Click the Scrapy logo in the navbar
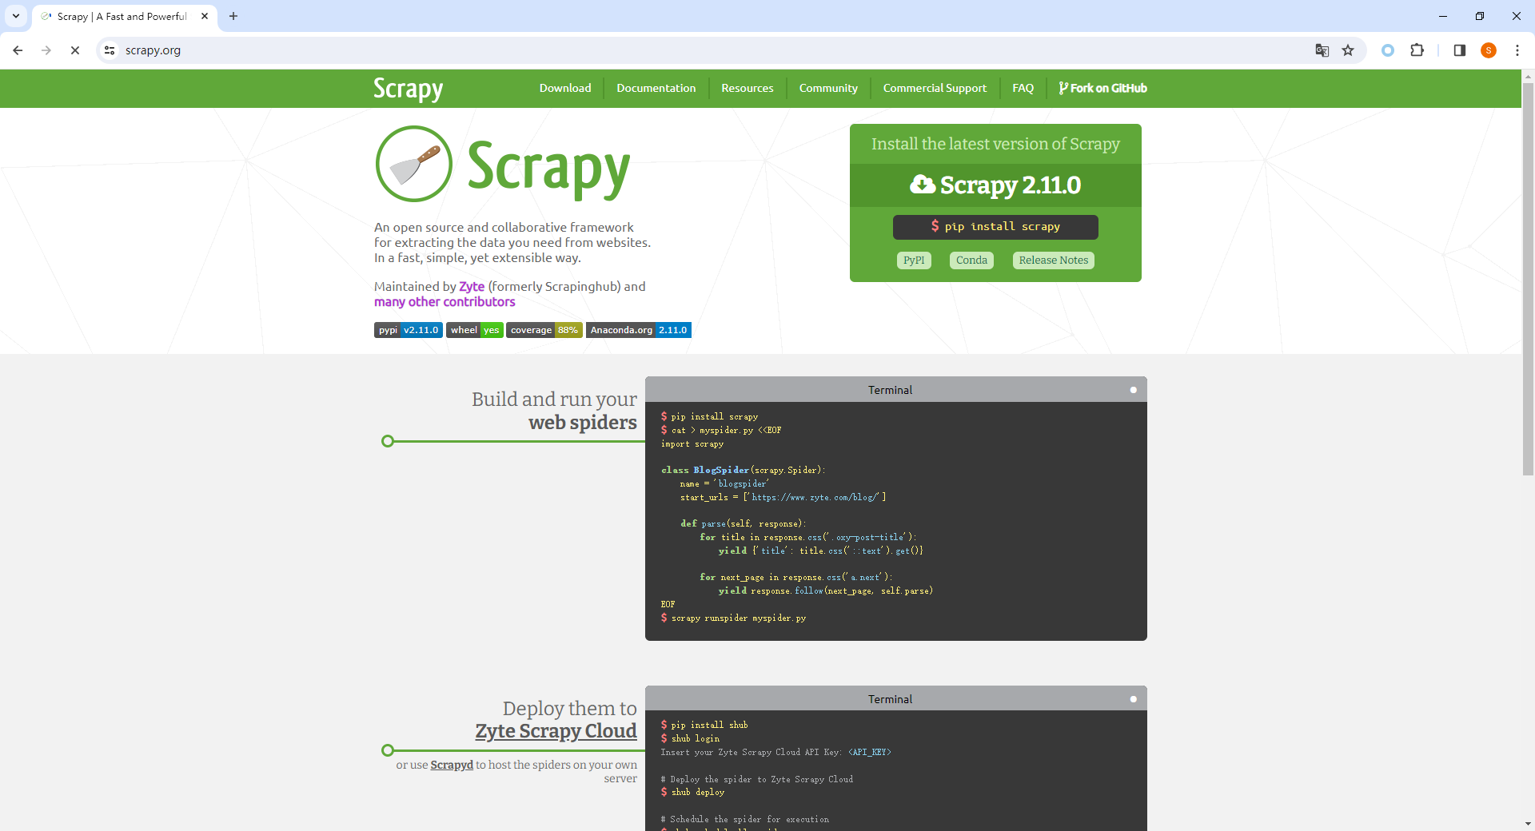This screenshot has width=1535, height=831. 408,89
